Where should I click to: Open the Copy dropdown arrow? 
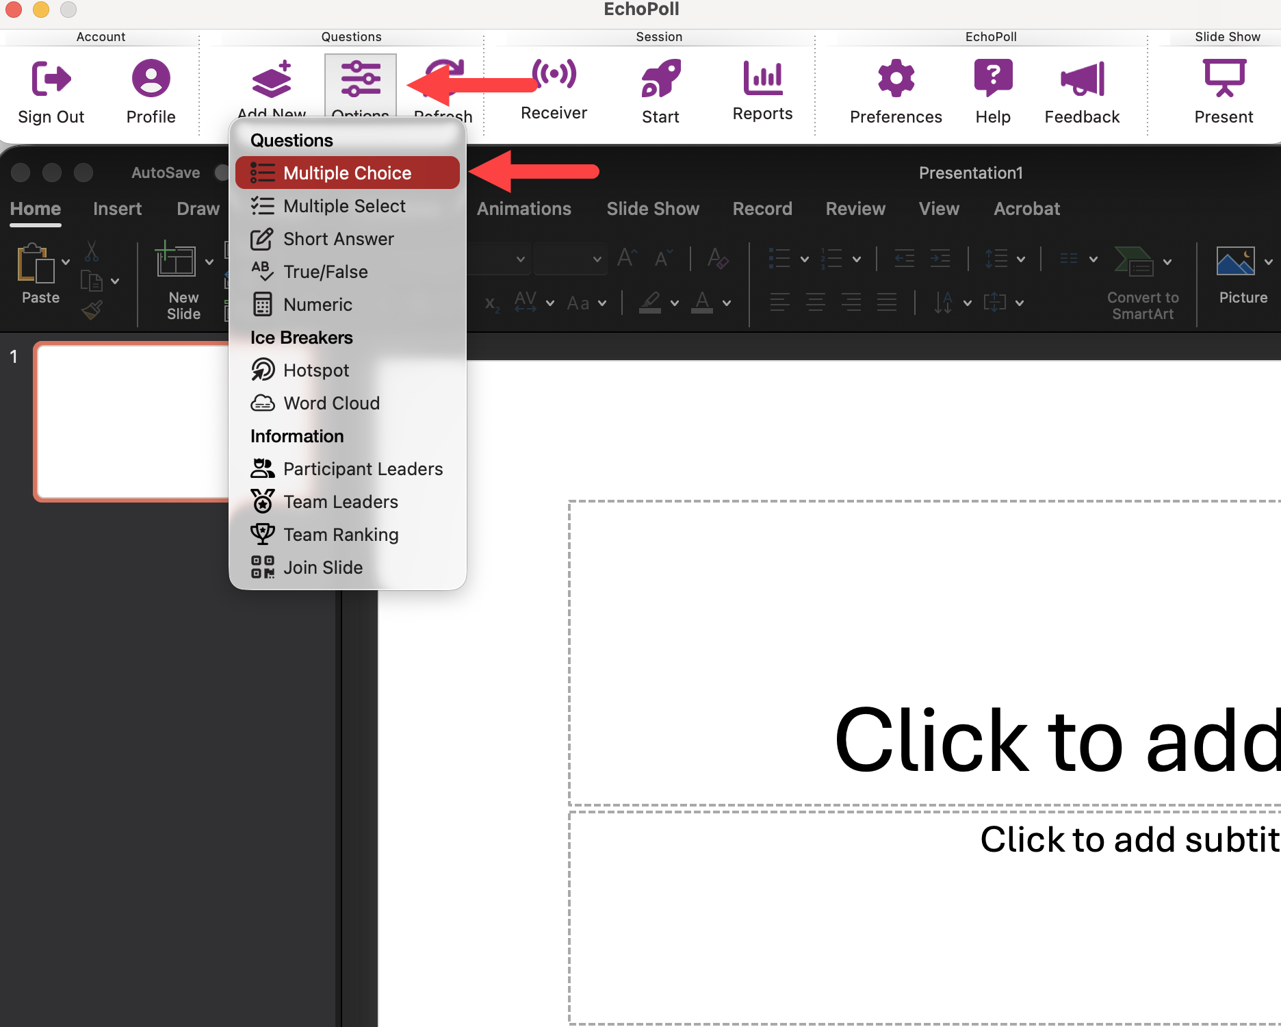115,281
